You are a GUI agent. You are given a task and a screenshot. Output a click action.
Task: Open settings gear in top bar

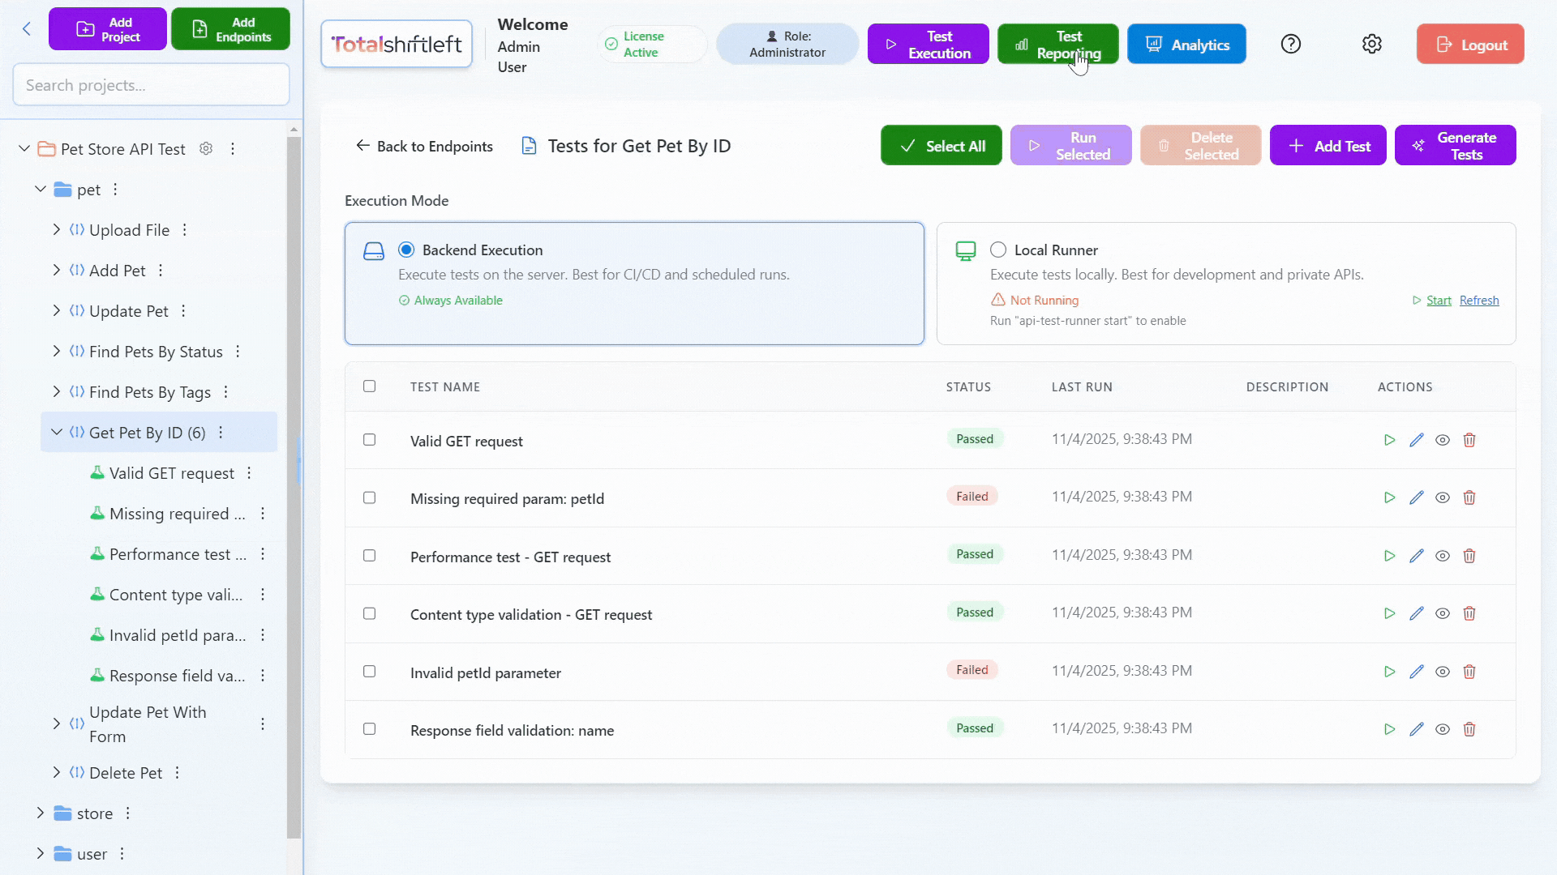(x=1371, y=44)
